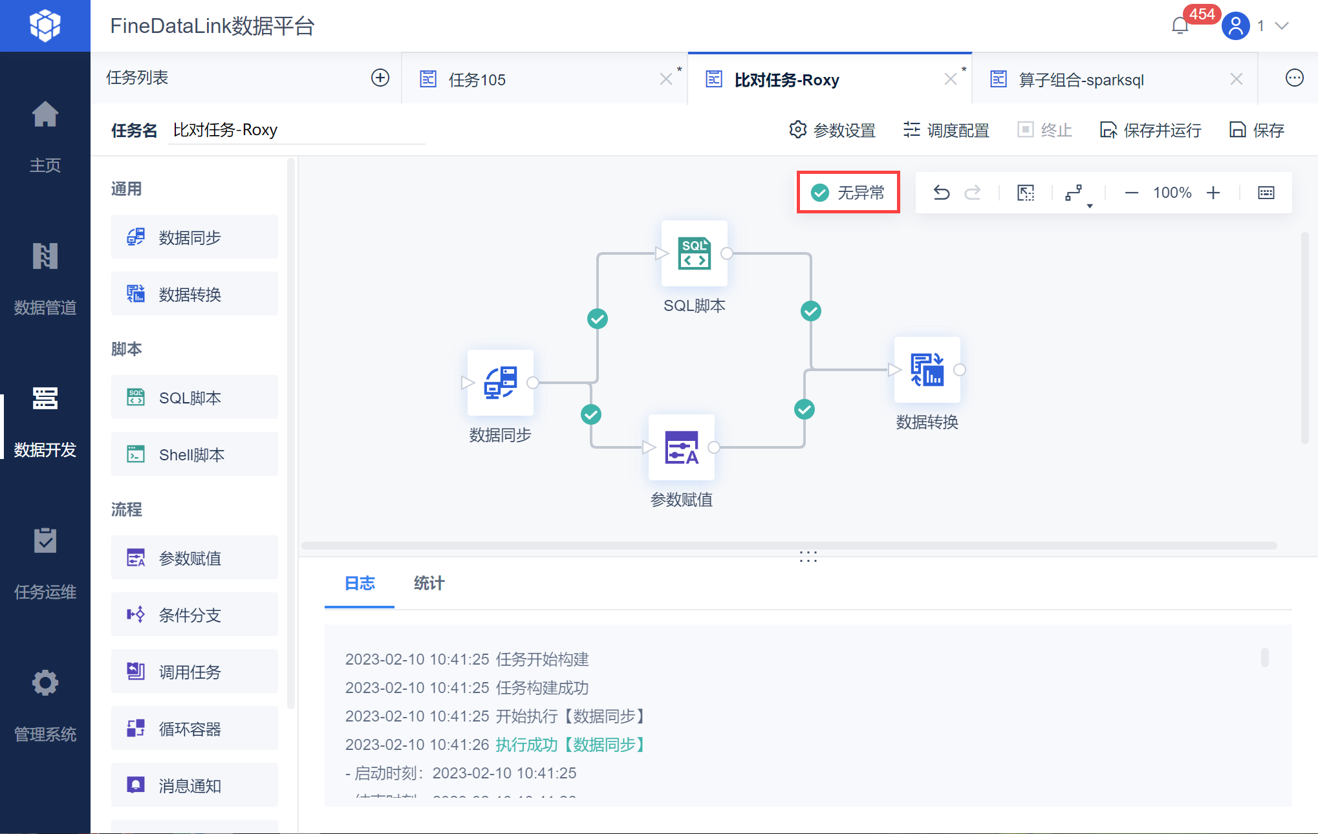
Task: Click the redo arrow icon
Action: (x=973, y=193)
